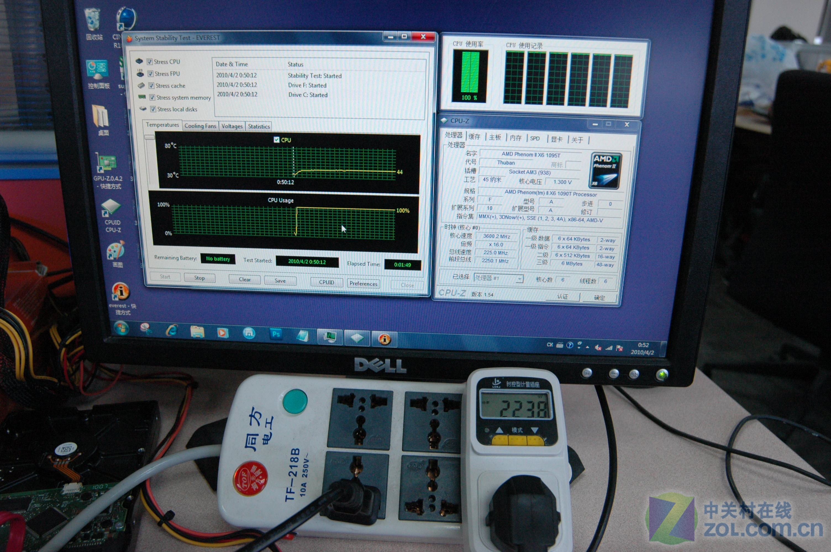
Task: Open the 缓存 tab in CPU-Z
Action: pos(475,137)
